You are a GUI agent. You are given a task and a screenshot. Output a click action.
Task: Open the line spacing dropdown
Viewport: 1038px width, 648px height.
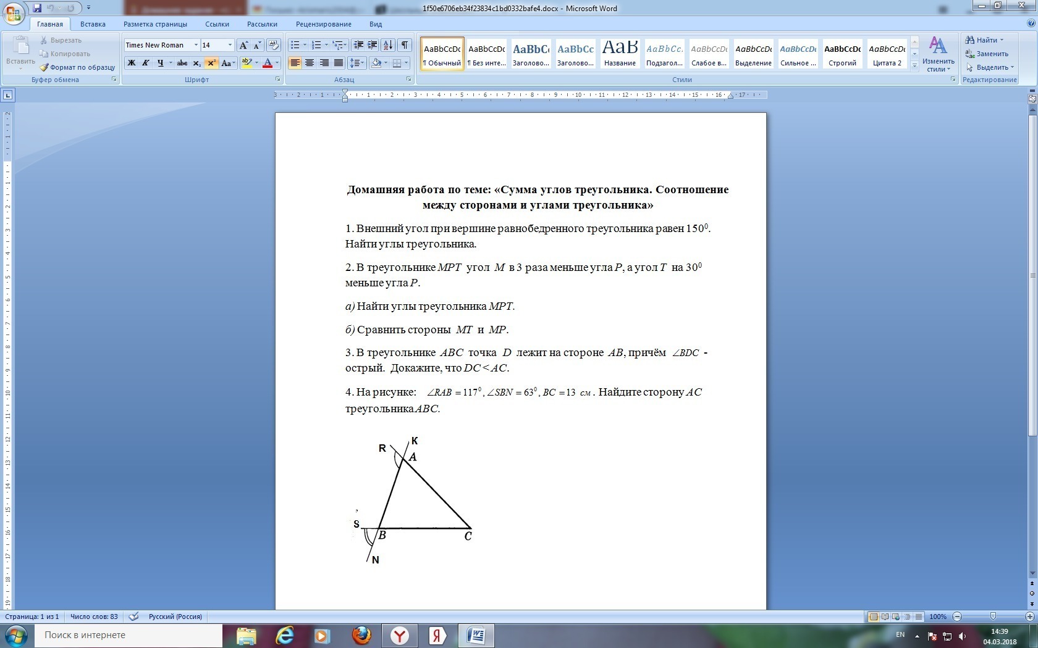[x=357, y=63]
